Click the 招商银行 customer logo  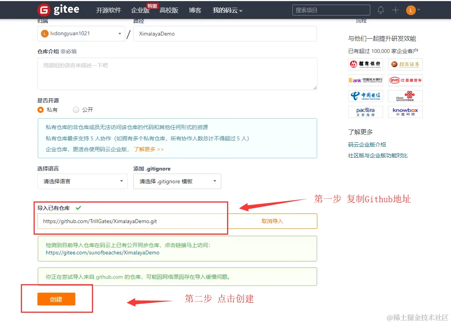point(366,64)
